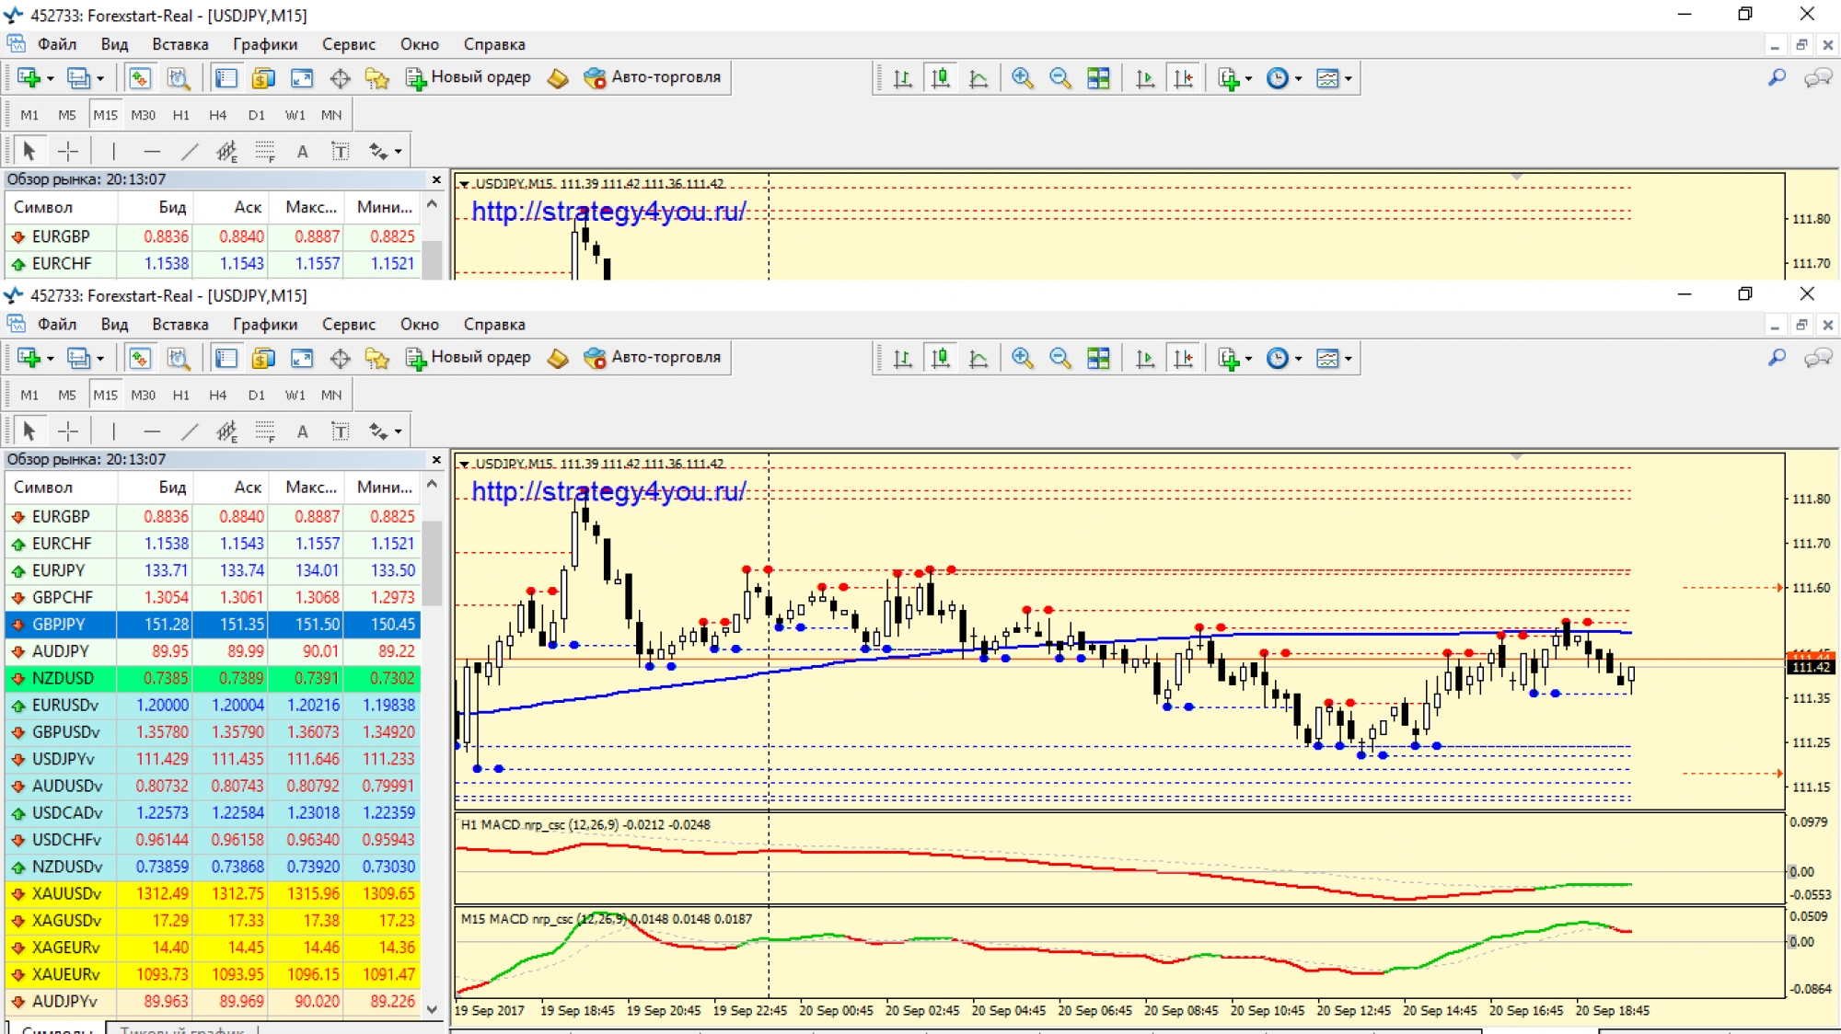1841x1034 pixels.
Task: Open the Графики menu in the lower window
Action: click(x=264, y=325)
